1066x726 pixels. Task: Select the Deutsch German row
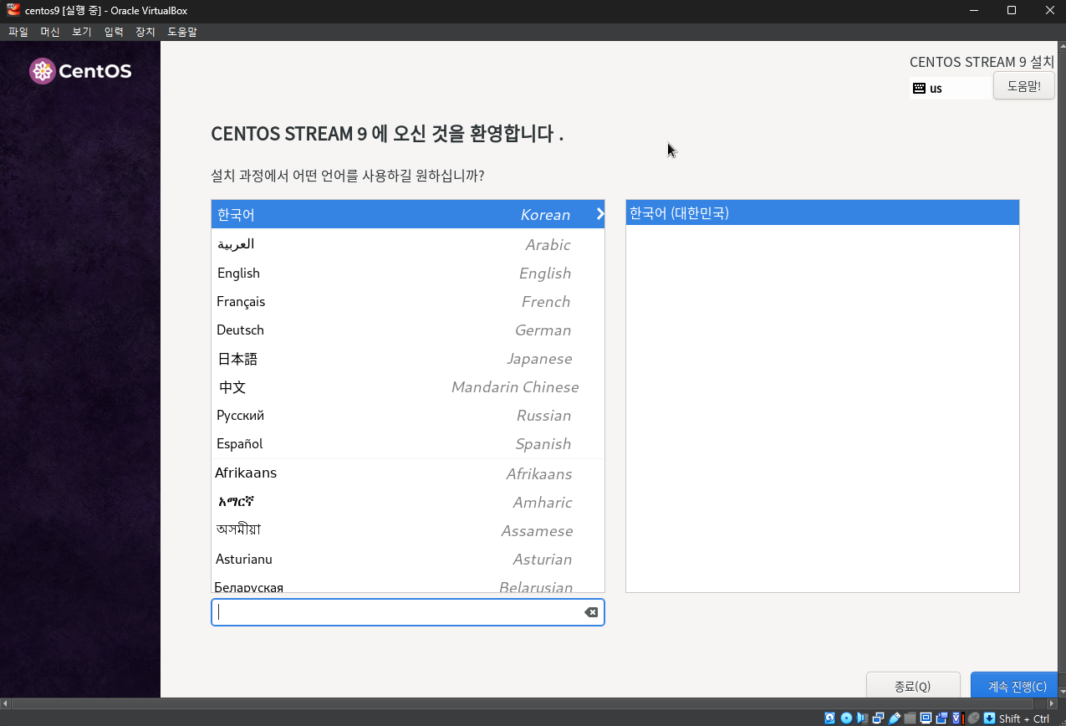coord(408,330)
